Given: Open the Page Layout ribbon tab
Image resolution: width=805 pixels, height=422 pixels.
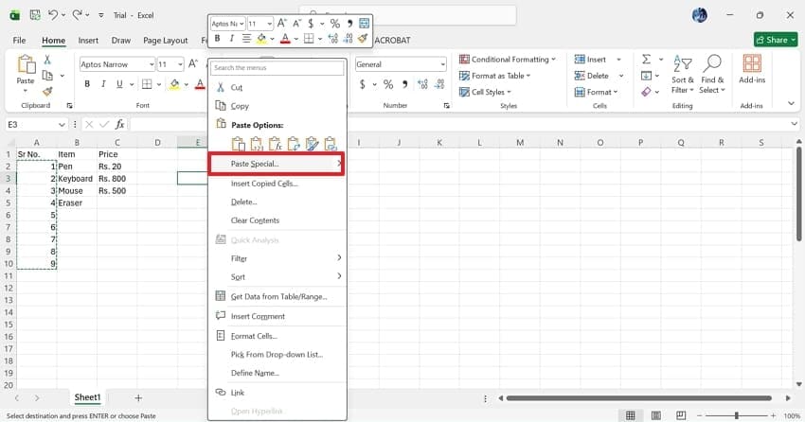Looking at the screenshot, I should (166, 40).
